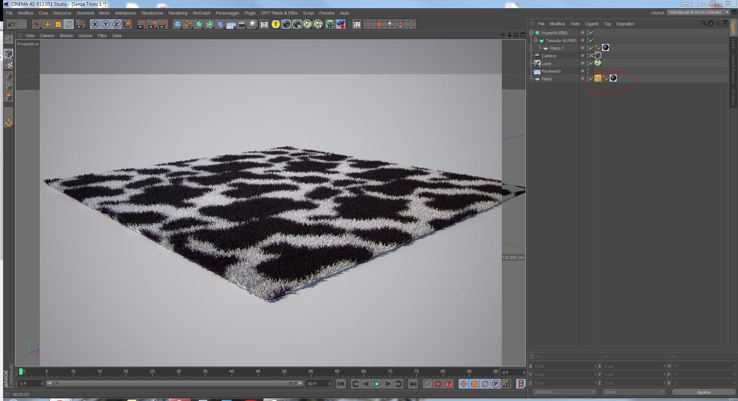Select the Piano.1 object in list

pyautogui.click(x=557, y=48)
